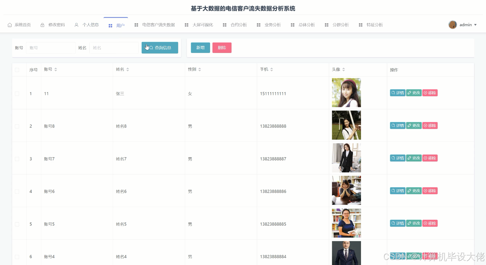
Task: Check the checkbox for row 账号6
Action: 17,192
